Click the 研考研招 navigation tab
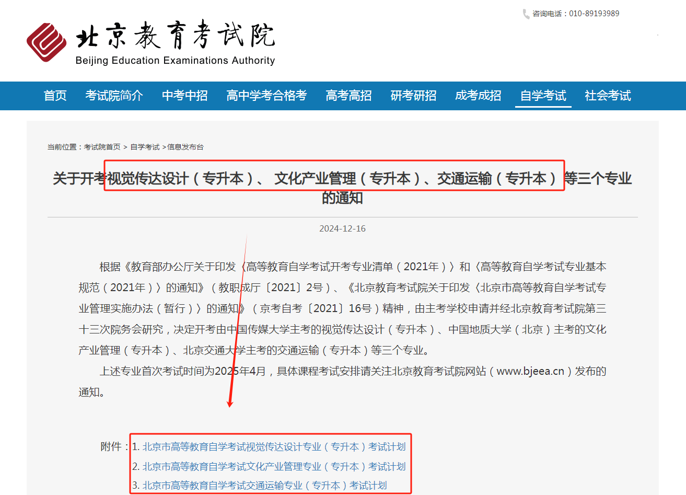The width and height of the screenshot is (686, 495). tap(413, 96)
